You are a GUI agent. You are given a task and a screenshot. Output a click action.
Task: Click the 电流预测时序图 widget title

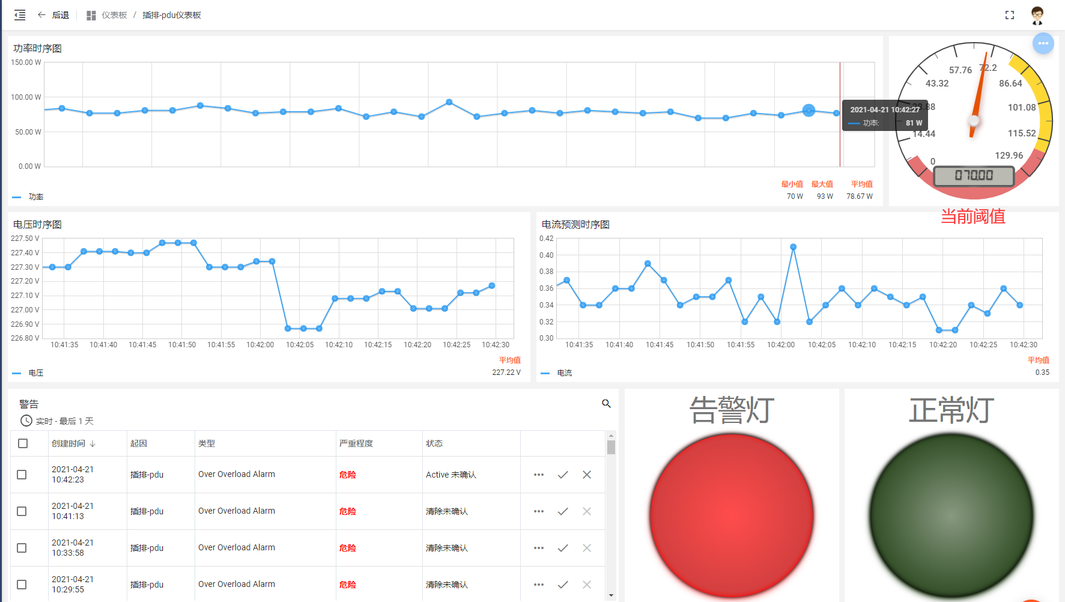[575, 225]
